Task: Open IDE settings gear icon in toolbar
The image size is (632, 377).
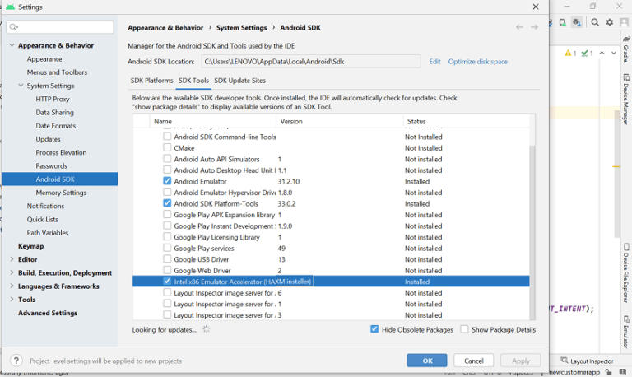Action: (610, 22)
